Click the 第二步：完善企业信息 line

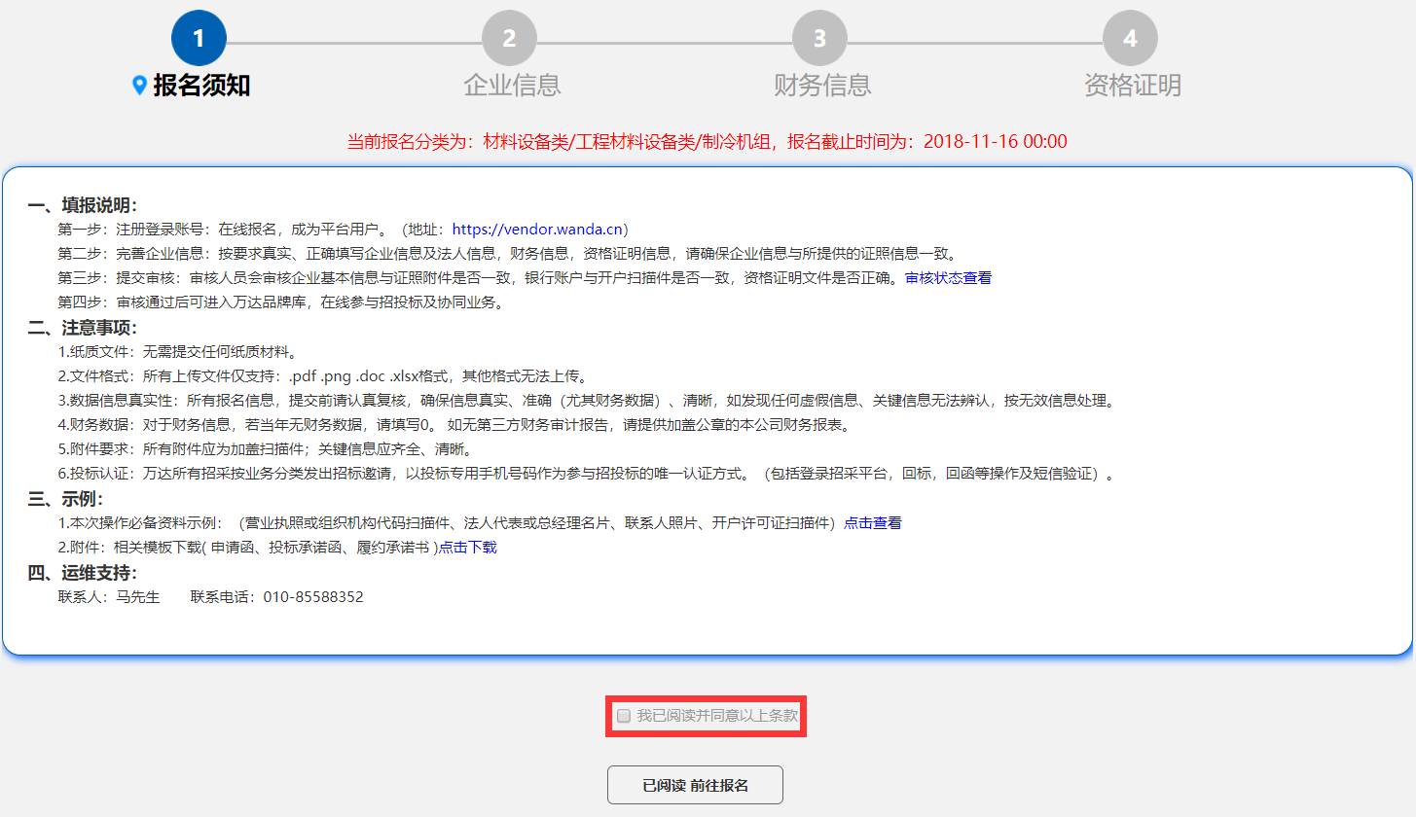508,254
